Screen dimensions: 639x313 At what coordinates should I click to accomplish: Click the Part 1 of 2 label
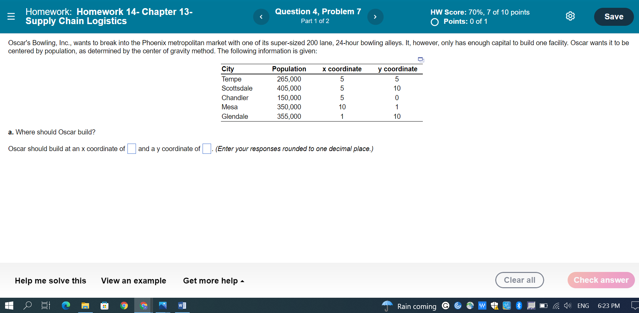click(x=315, y=21)
